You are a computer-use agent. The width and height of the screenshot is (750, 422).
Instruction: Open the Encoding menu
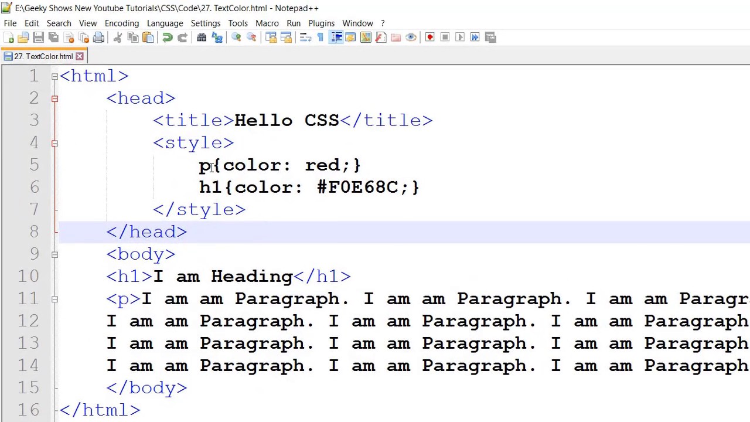coord(121,23)
